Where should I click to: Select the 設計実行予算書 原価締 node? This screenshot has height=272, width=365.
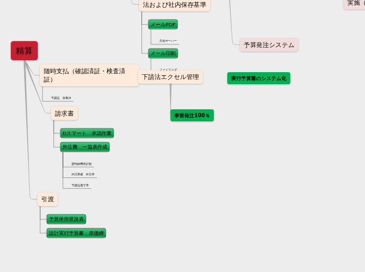pos(76,233)
